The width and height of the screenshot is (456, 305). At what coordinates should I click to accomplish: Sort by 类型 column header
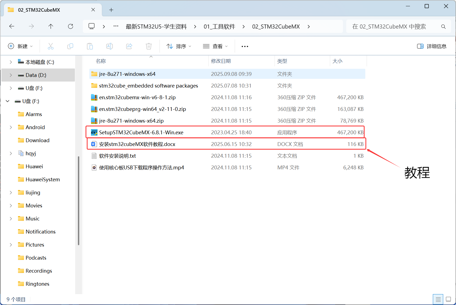302,61
